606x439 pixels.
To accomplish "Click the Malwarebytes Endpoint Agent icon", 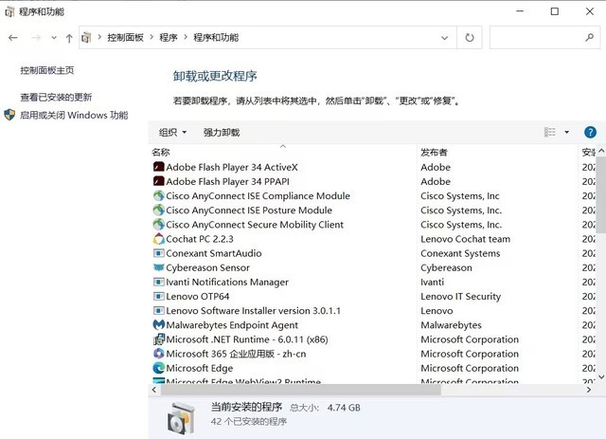I will pos(159,325).
